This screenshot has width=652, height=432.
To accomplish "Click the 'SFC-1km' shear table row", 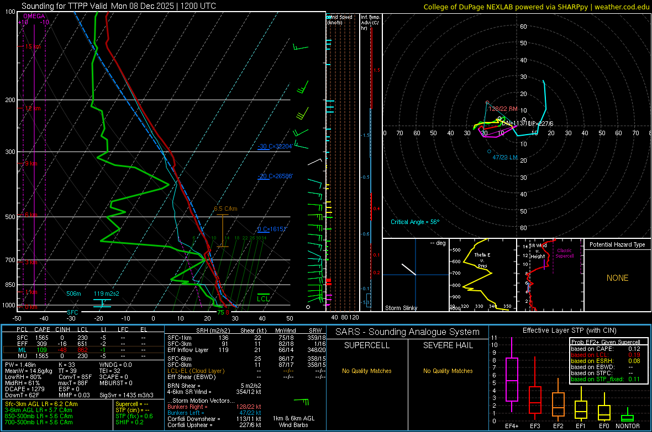I will [x=246, y=338].
